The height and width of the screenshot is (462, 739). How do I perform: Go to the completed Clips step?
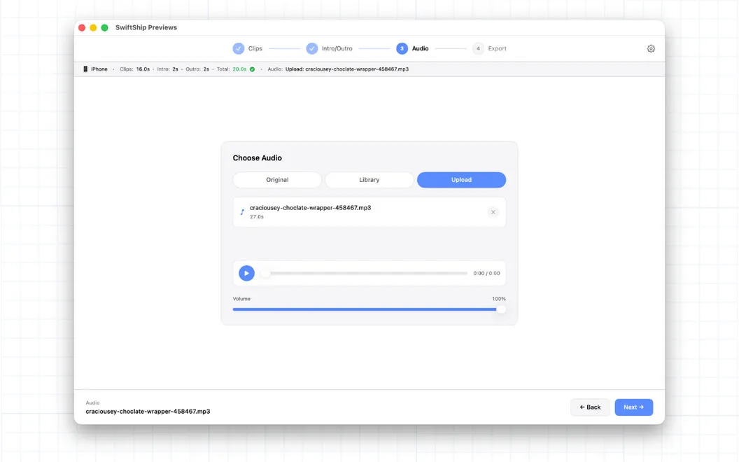click(x=248, y=48)
